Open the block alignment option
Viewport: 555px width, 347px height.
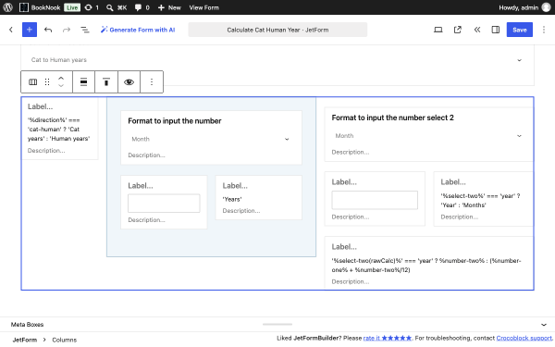click(83, 82)
